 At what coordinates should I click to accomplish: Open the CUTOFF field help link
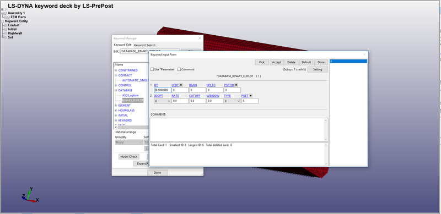point(195,96)
